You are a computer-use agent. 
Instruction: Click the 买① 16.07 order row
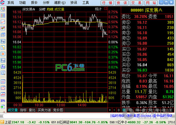click(x=148, y=49)
